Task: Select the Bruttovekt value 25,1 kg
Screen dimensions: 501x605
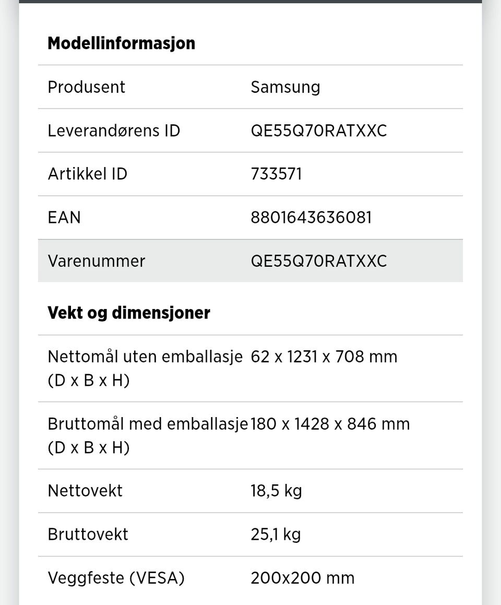Action: [276, 535]
